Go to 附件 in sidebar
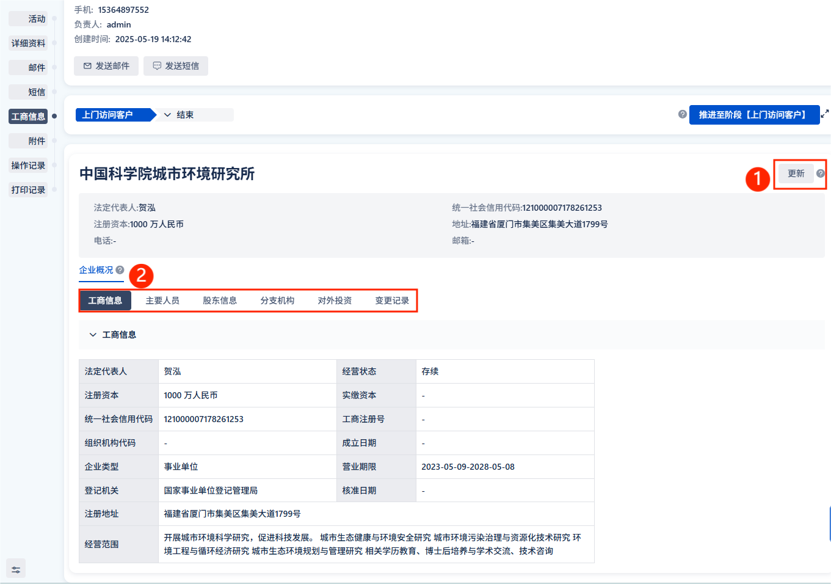Screen dimensions: 831x584 [x=28, y=141]
